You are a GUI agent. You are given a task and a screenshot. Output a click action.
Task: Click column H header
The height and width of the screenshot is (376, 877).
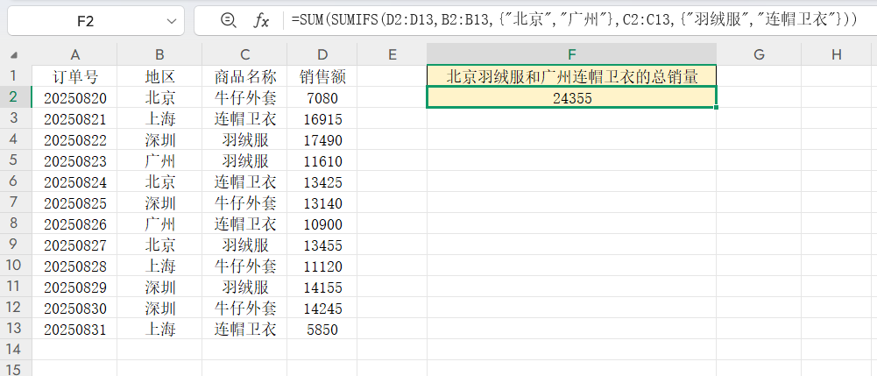(x=836, y=54)
